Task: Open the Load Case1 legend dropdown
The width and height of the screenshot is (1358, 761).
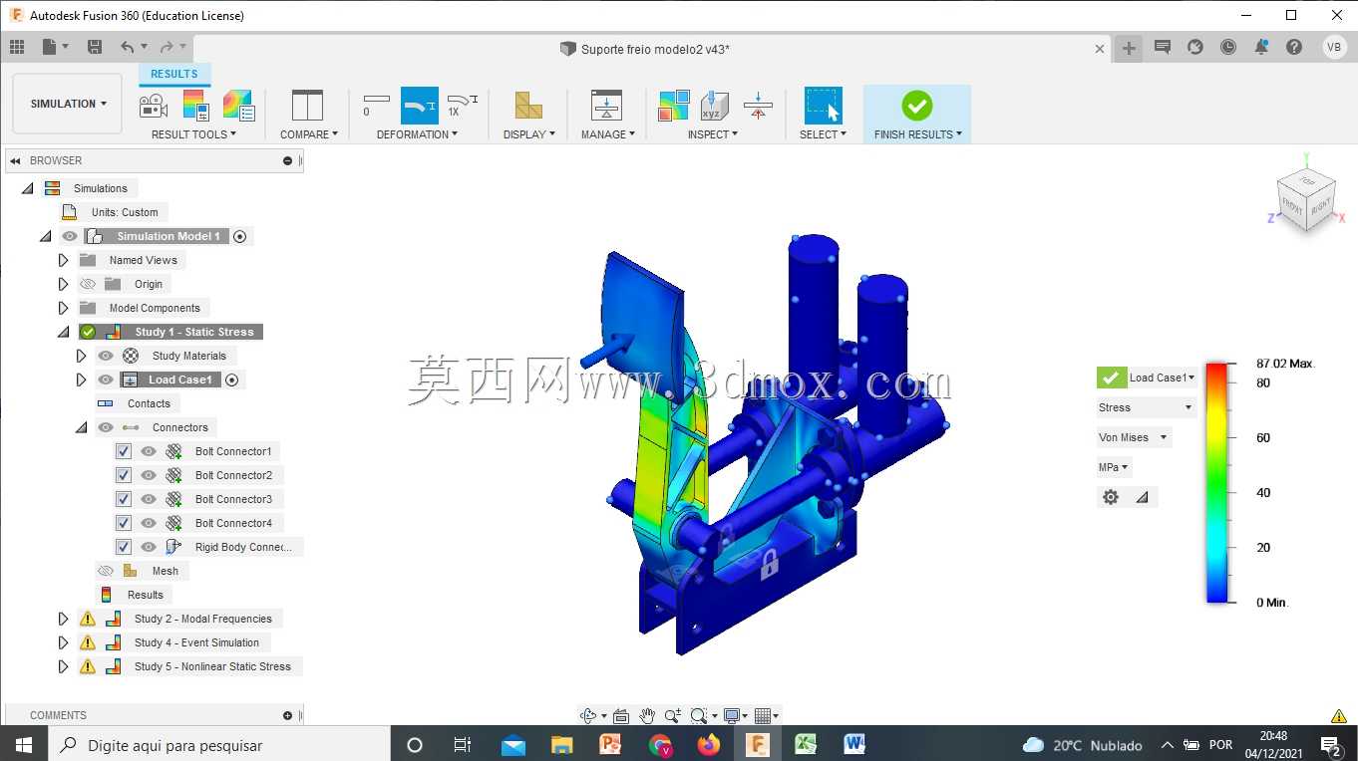Action: [x=1162, y=378]
